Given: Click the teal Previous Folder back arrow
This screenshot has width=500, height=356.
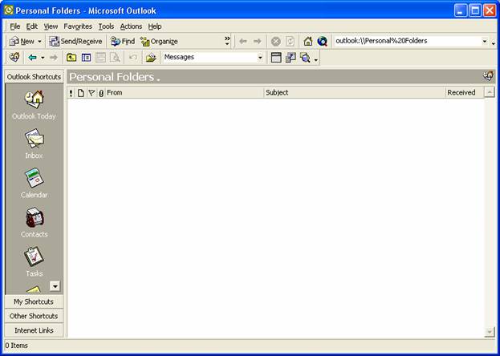Looking at the screenshot, I should (32, 58).
